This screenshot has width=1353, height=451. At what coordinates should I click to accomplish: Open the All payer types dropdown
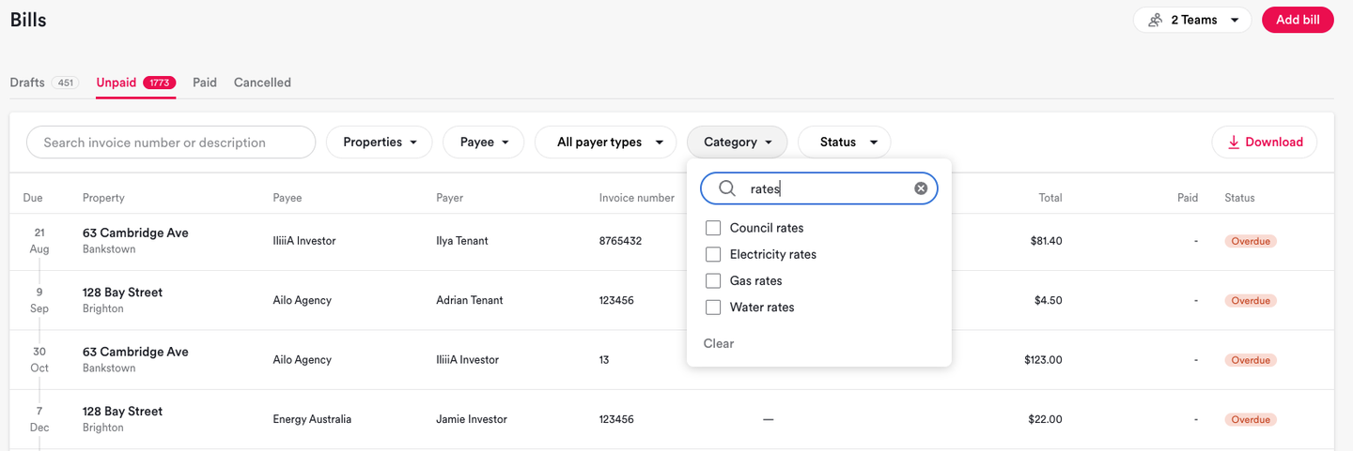(x=605, y=143)
